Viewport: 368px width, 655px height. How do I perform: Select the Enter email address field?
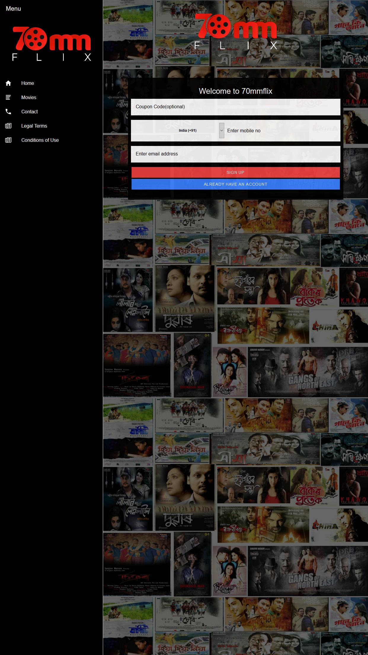236,154
